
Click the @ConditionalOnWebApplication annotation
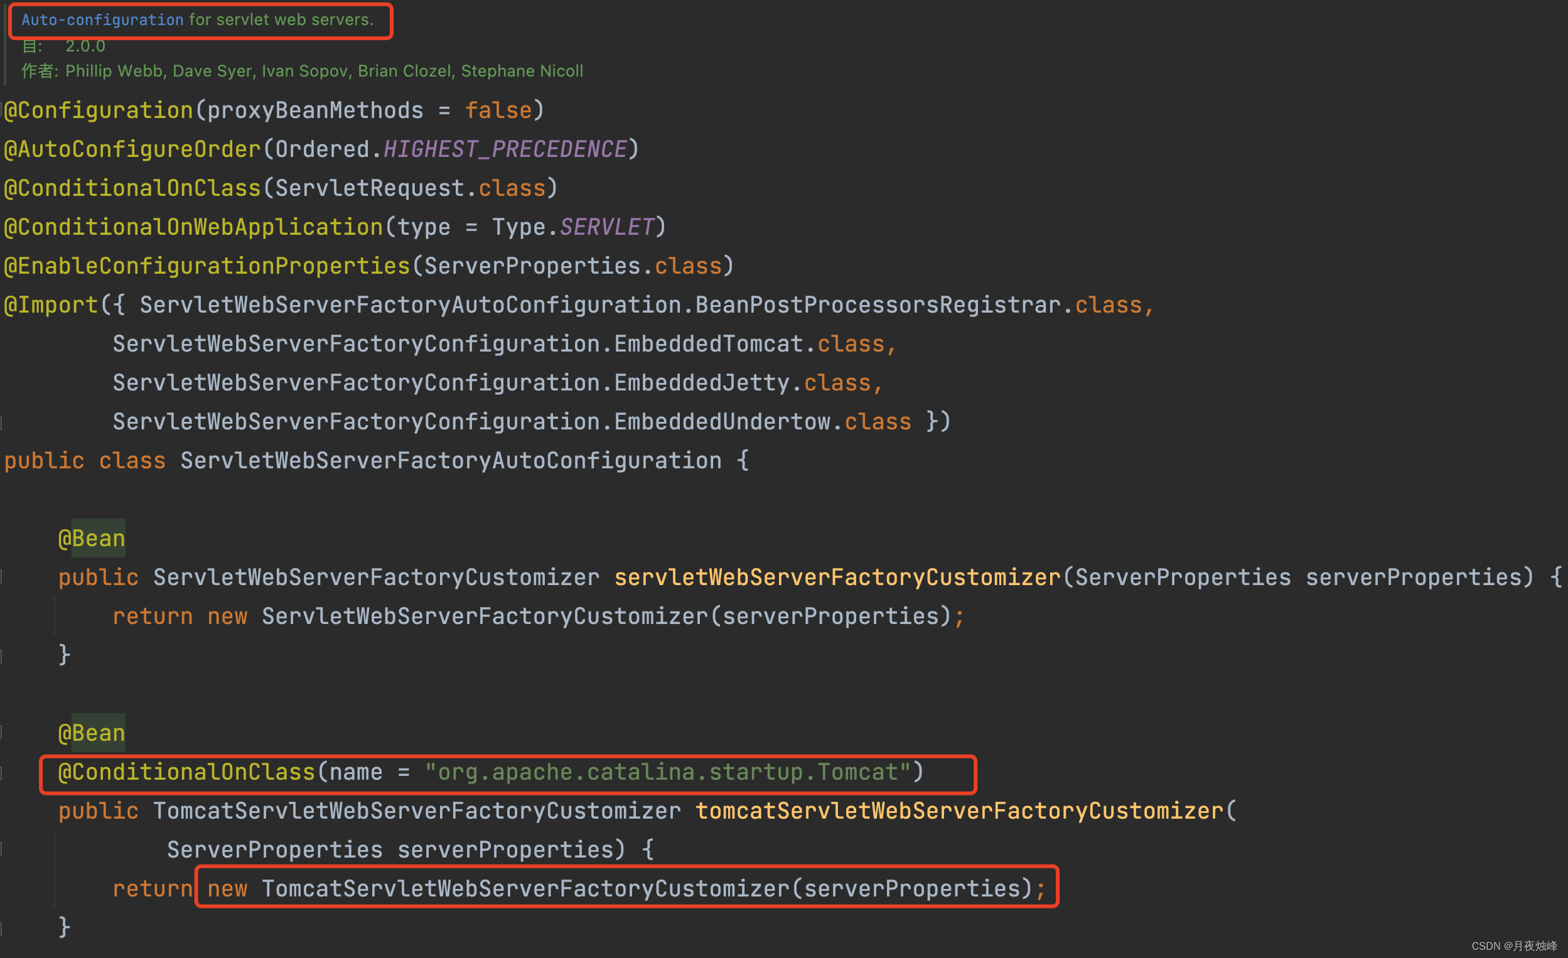[193, 227]
